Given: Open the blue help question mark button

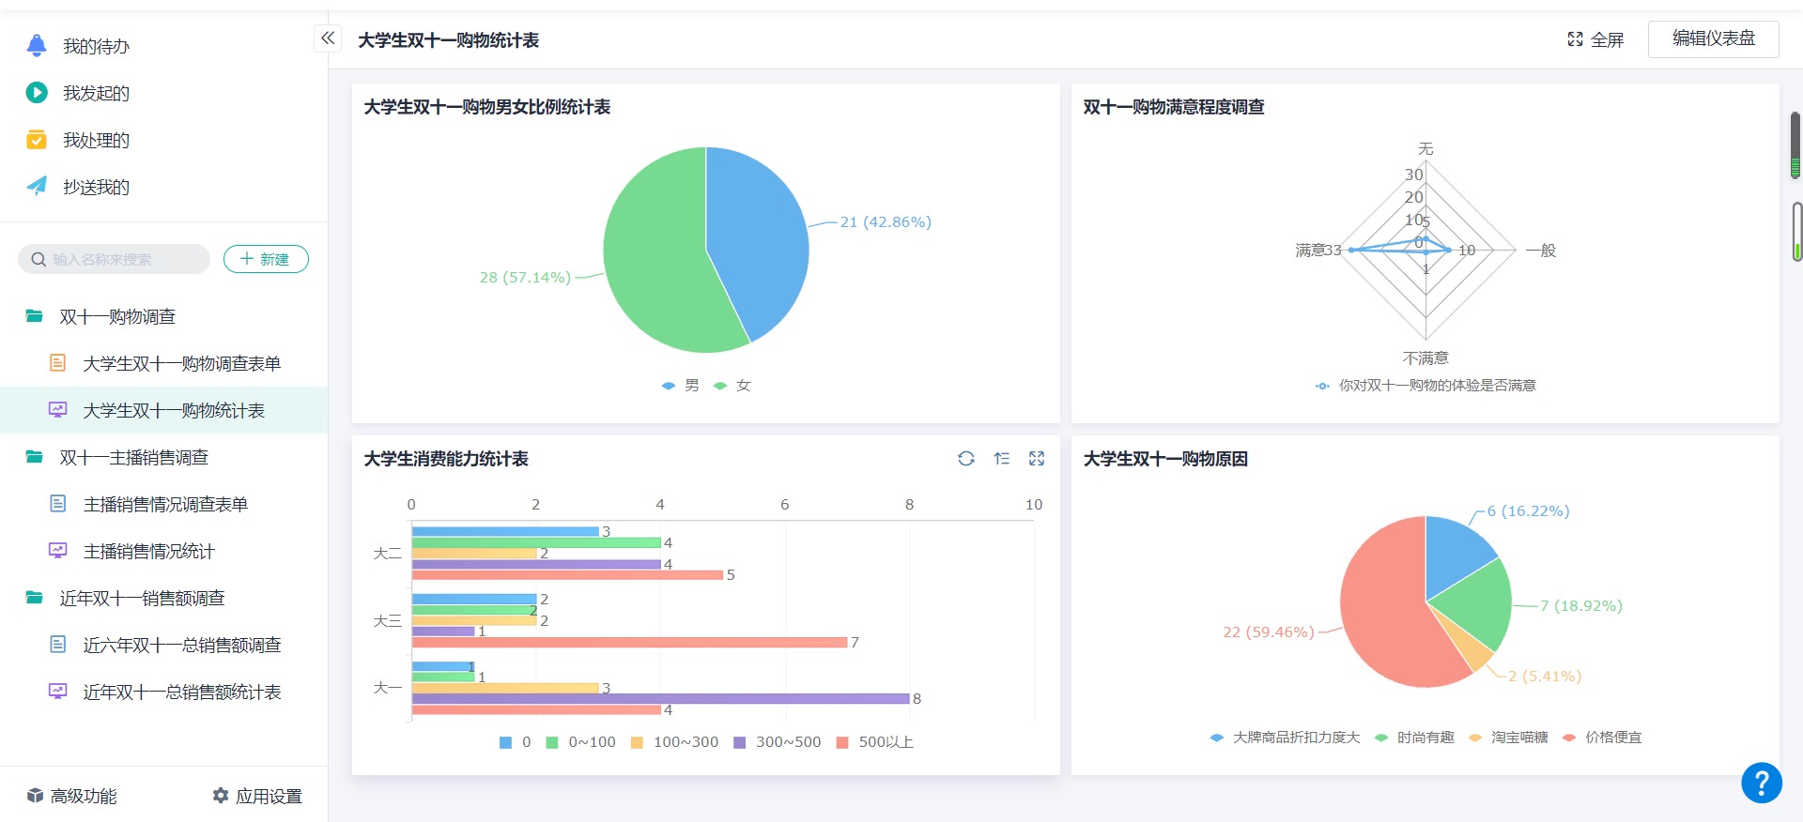Looking at the screenshot, I should [1761, 782].
